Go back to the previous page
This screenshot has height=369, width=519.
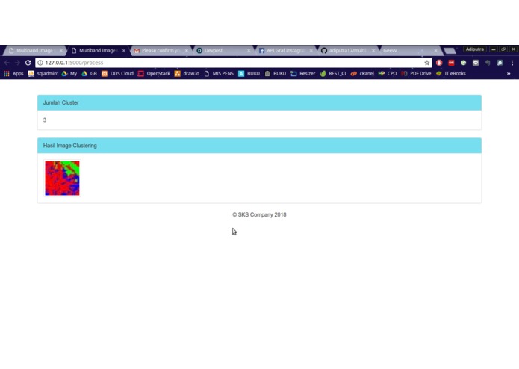(x=7, y=63)
